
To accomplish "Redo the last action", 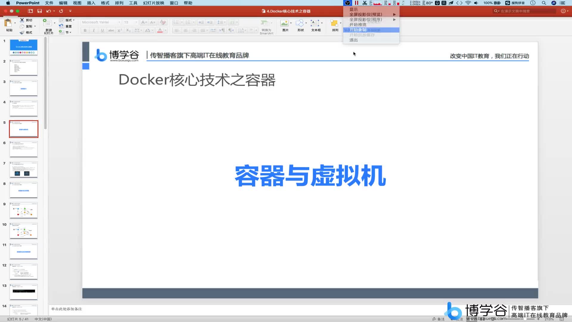I will click(61, 11).
